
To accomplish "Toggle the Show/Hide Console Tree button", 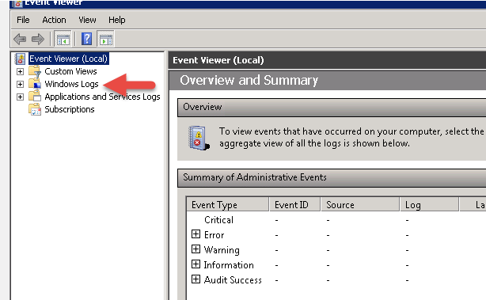I will (63, 39).
